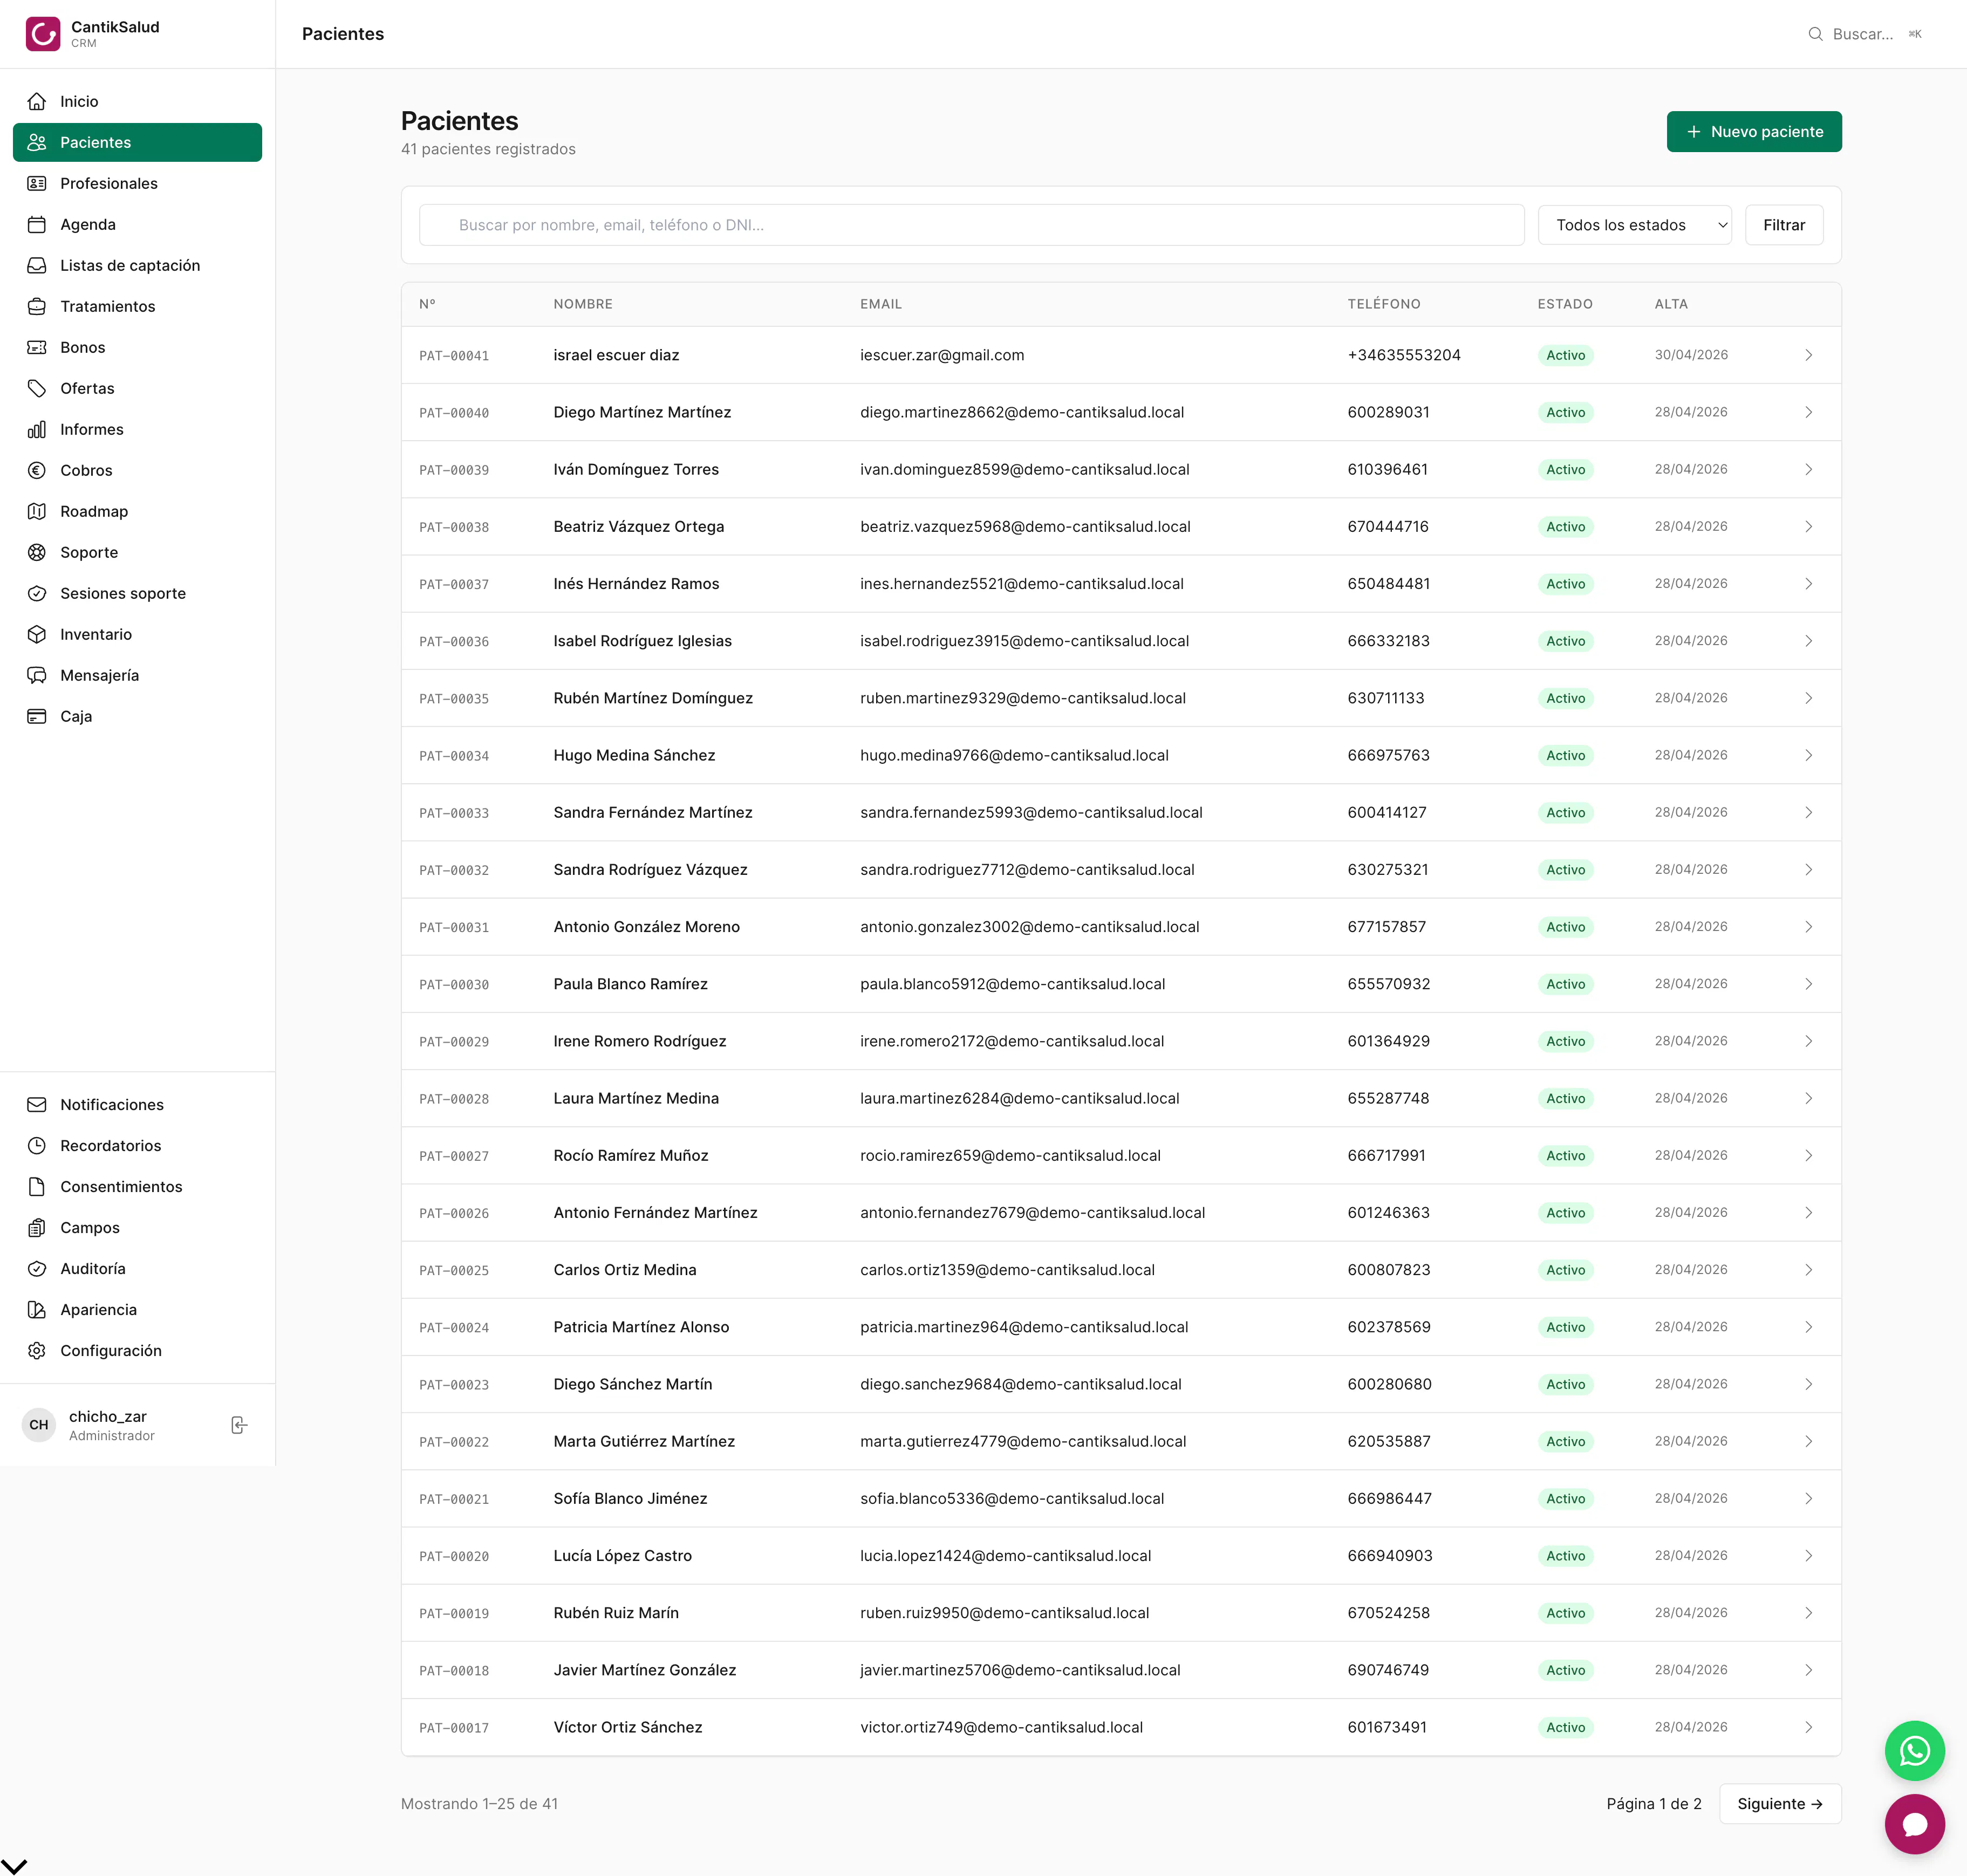
Task: Open patient Rocío Ramírez Muñoz
Action: pos(630,1155)
